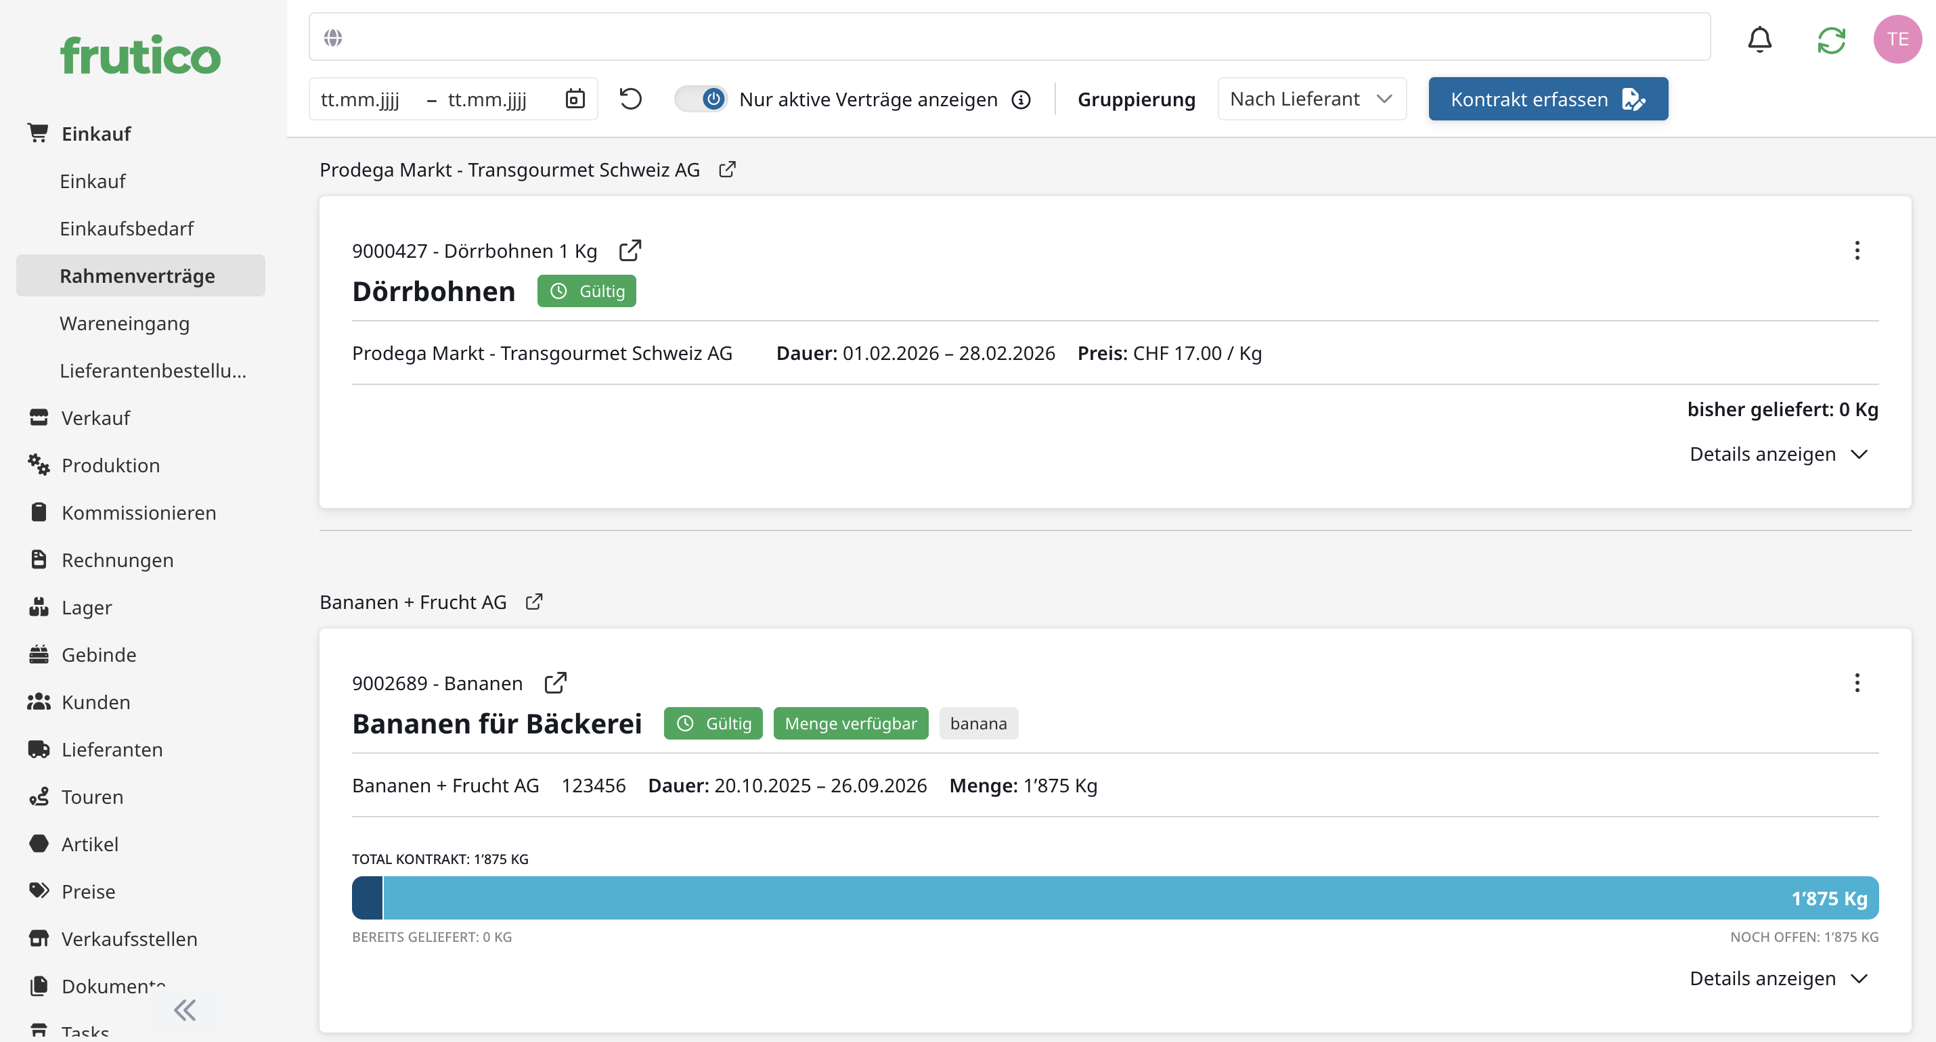Open the Produktion menu item
Viewport: 1936px width, 1042px height.
(110, 466)
